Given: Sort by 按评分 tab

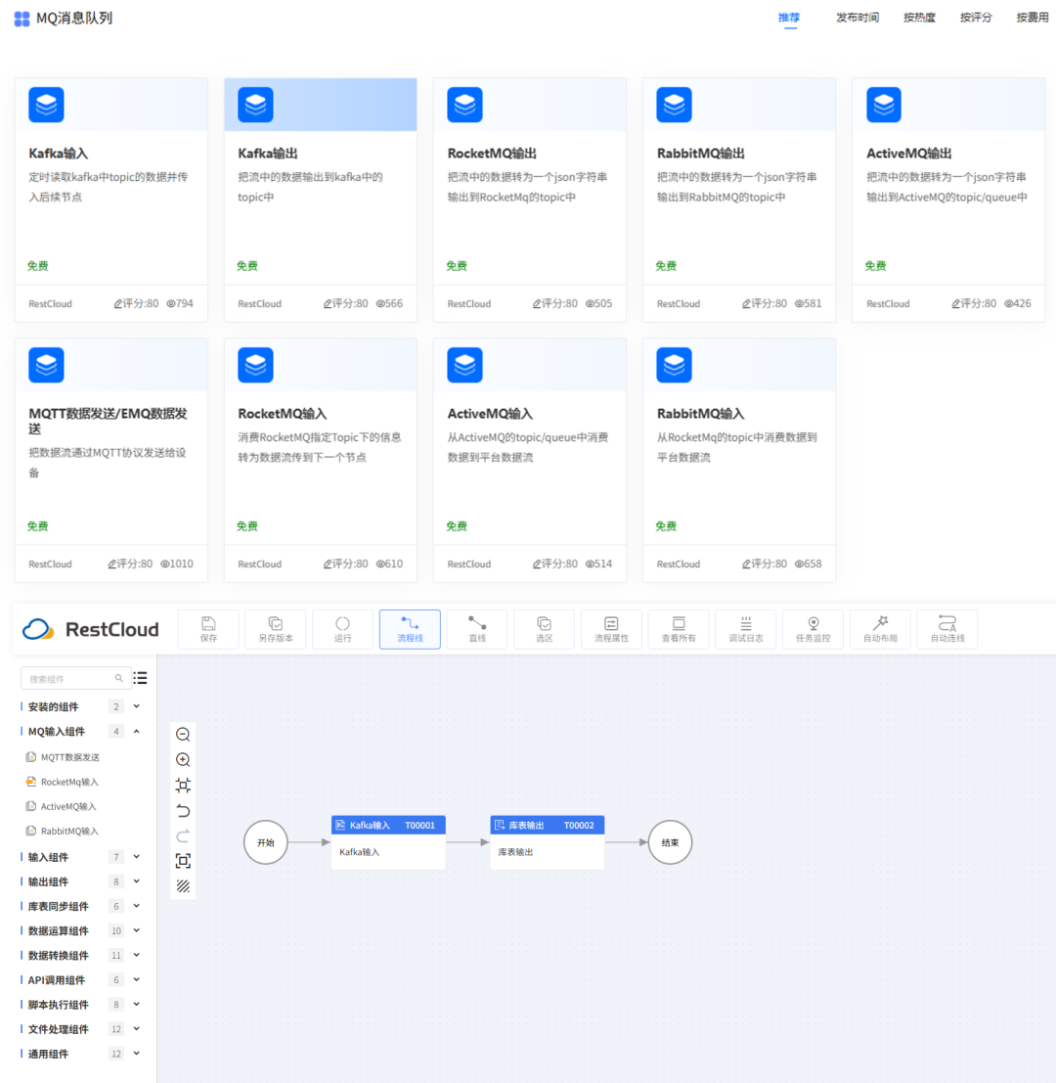Looking at the screenshot, I should (x=976, y=18).
